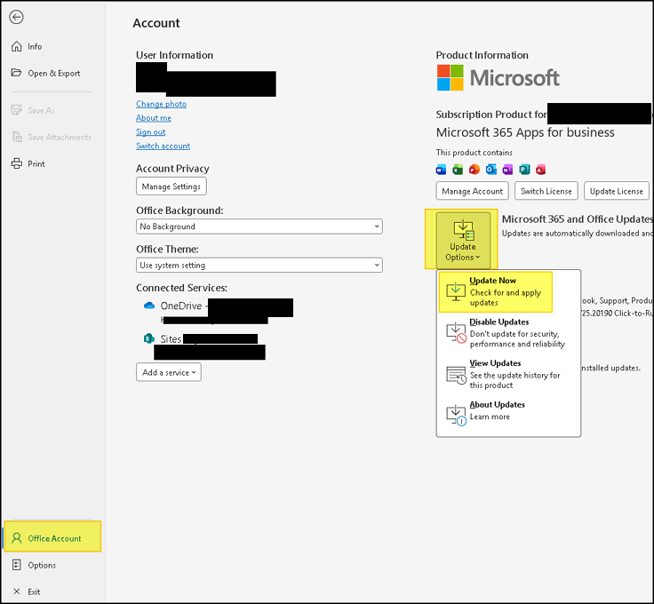Click the Open & Export folder icon
The image size is (654, 604).
(x=16, y=73)
